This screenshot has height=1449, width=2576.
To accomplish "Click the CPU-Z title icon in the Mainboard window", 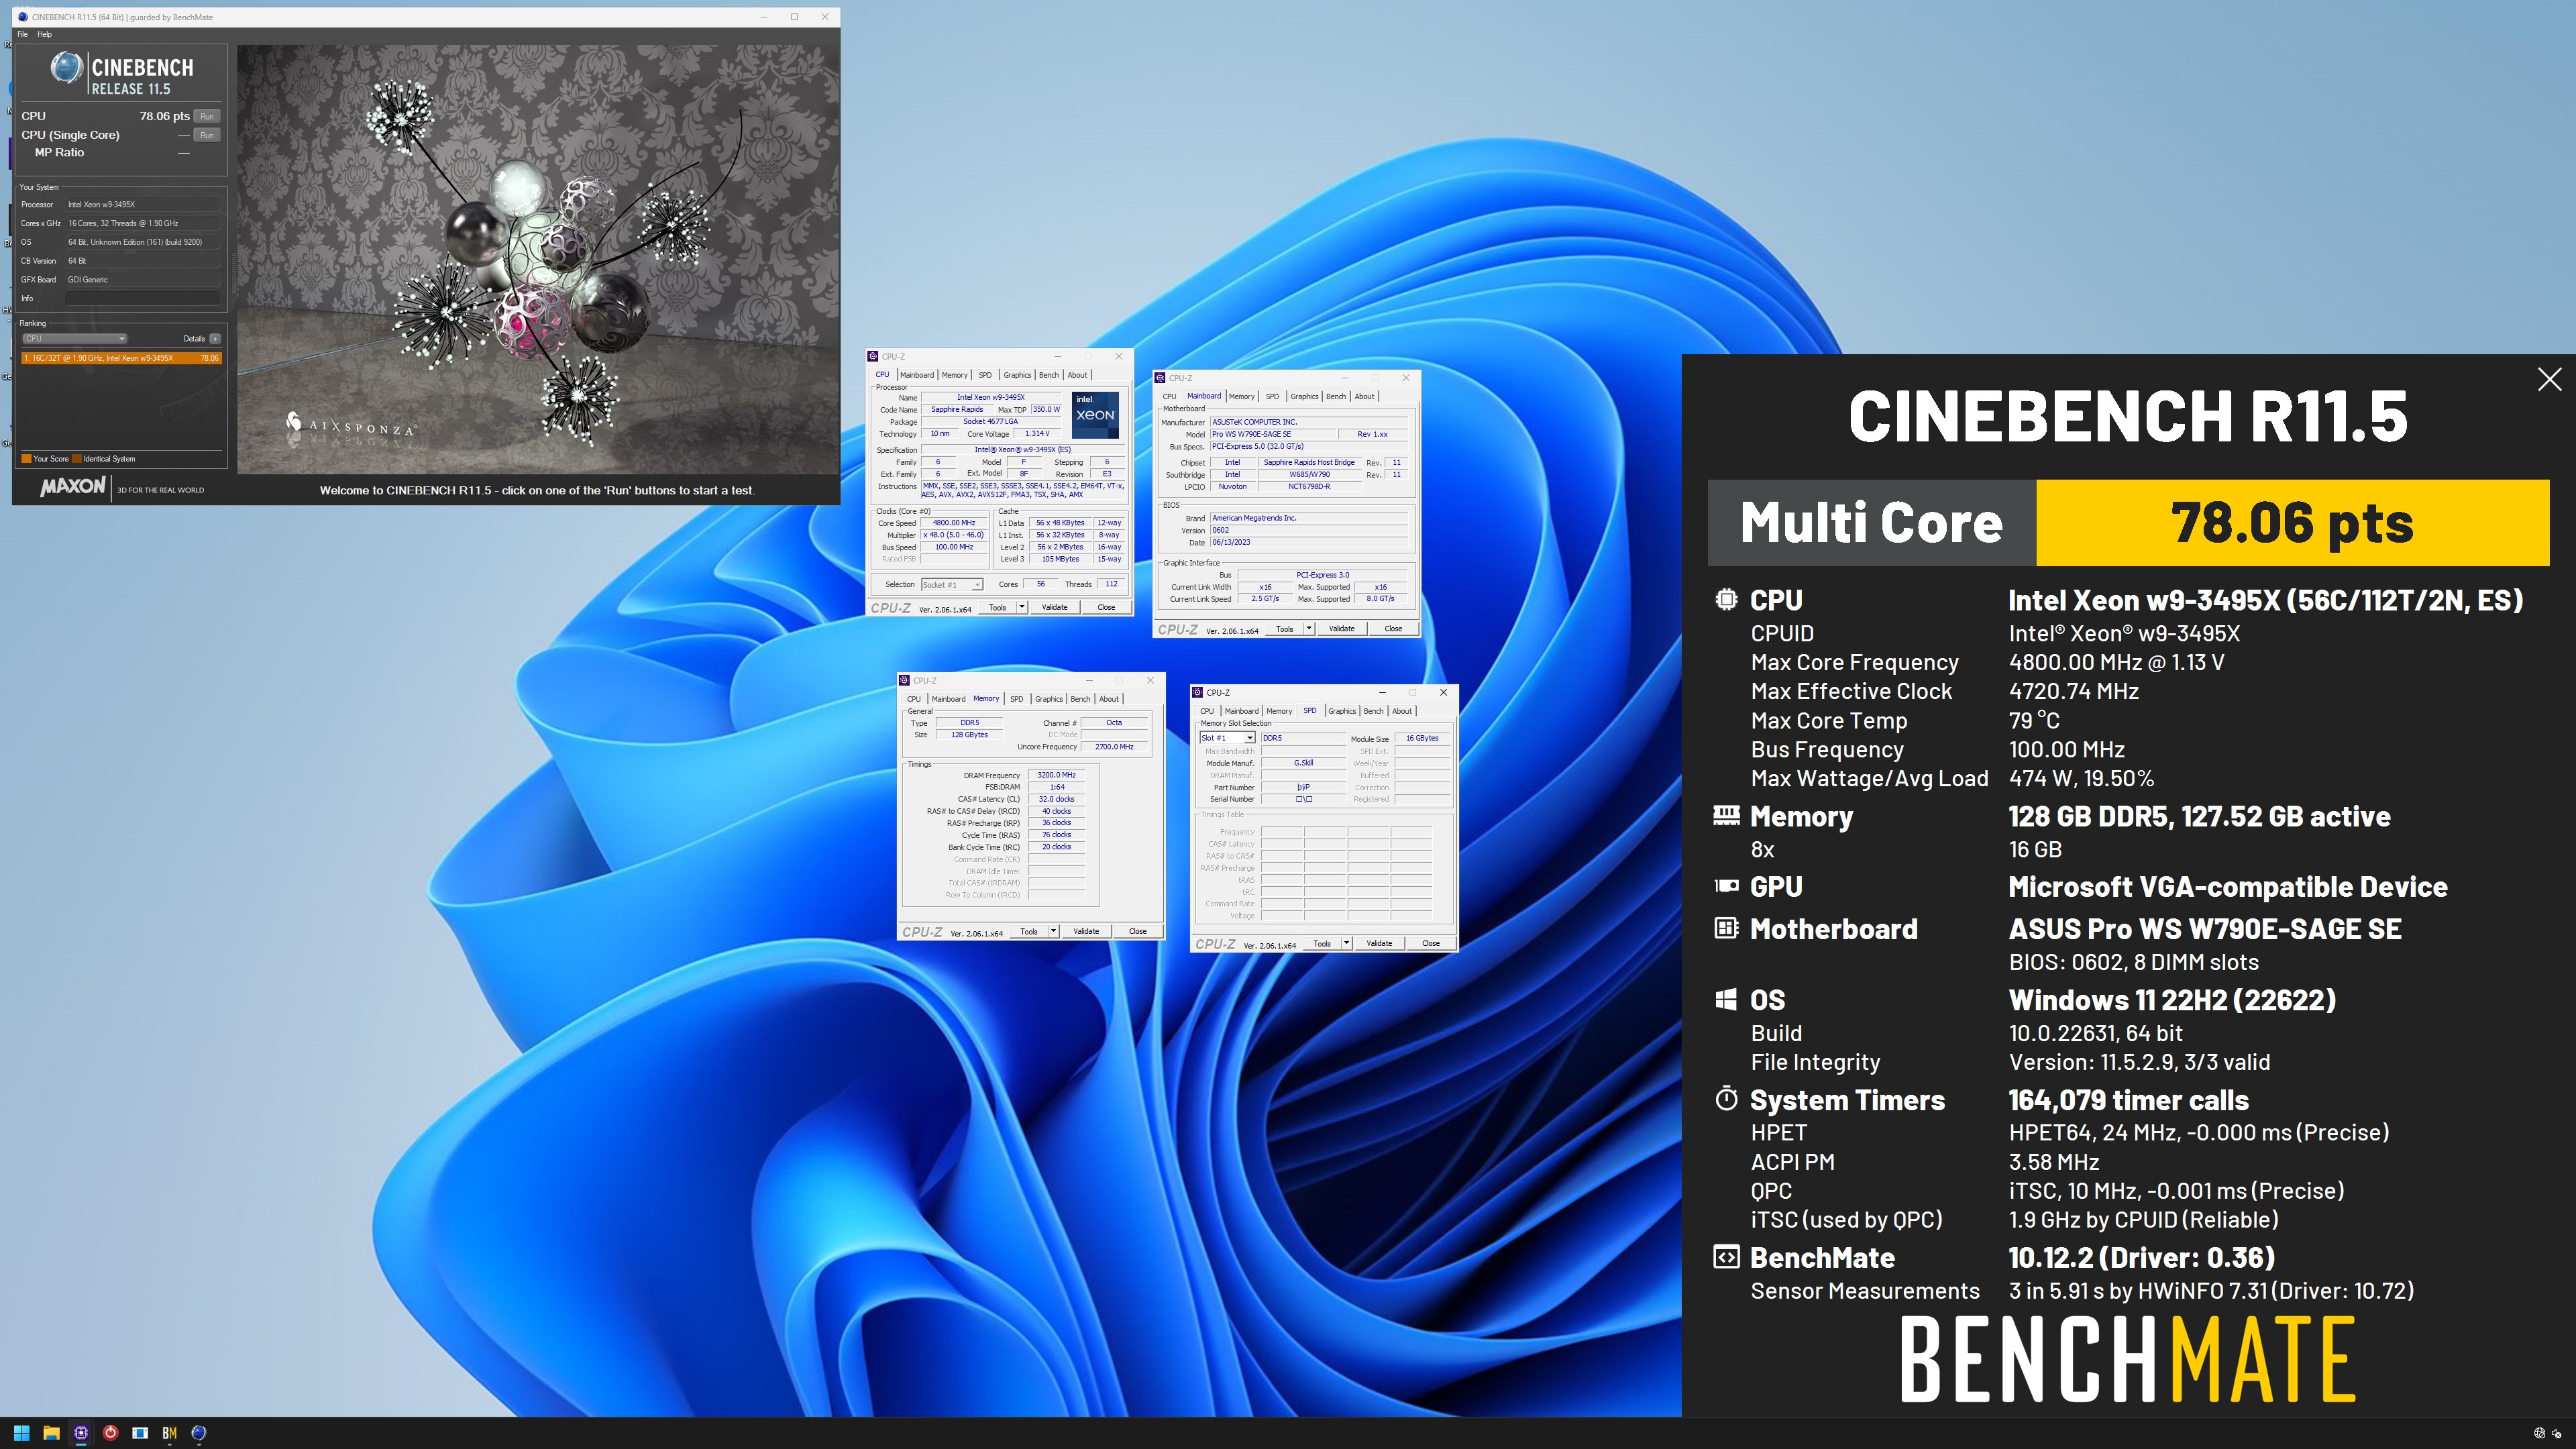I will click(1160, 378).
